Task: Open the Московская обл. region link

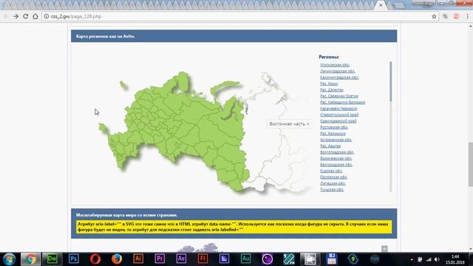Action: [x=335, y=65]
